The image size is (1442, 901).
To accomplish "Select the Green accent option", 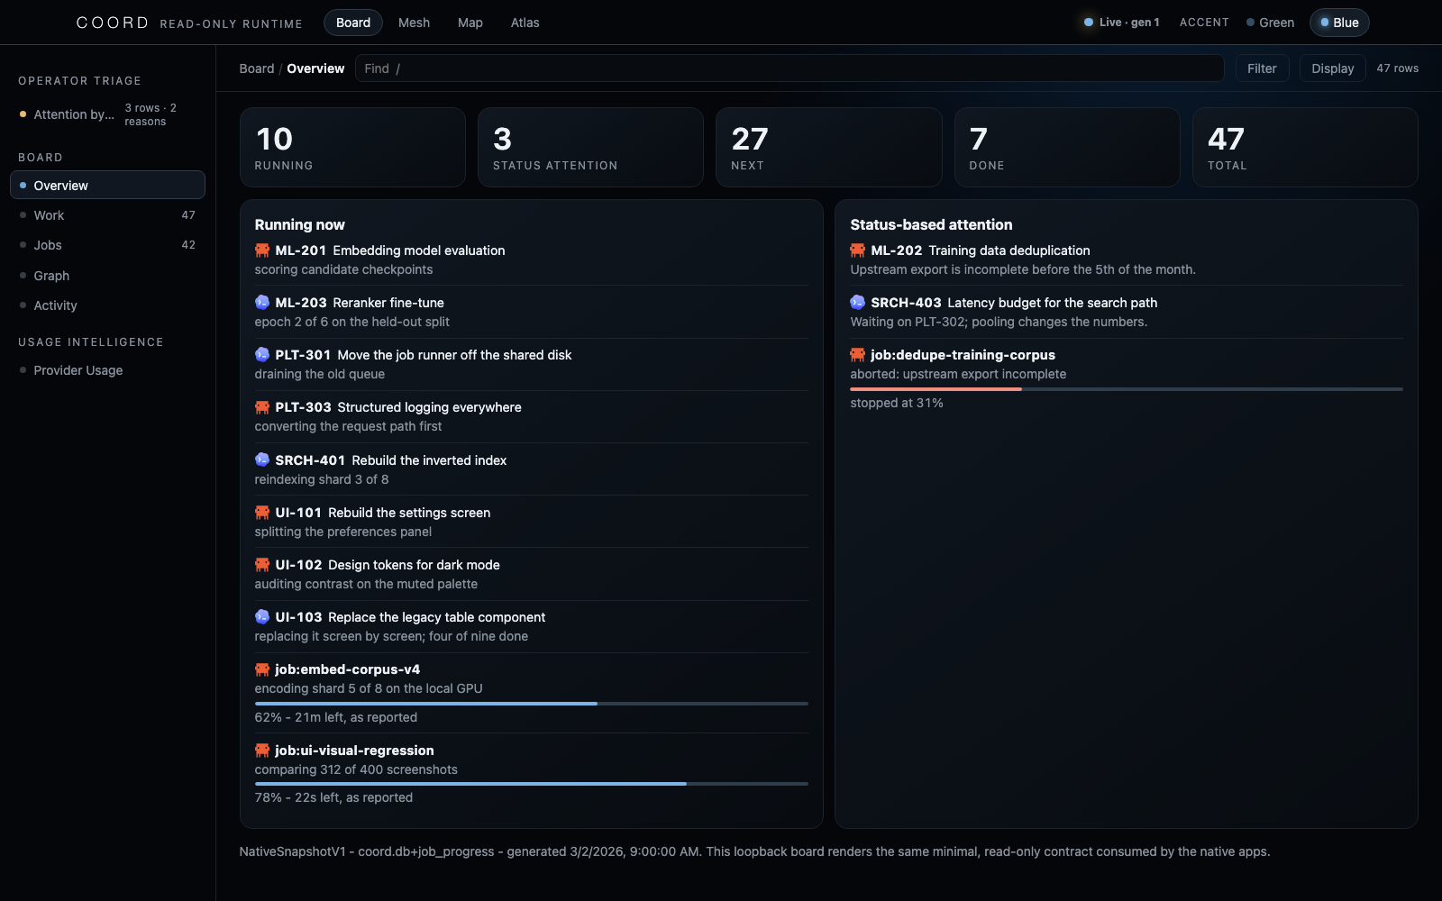I will (x=1271, y=23).
